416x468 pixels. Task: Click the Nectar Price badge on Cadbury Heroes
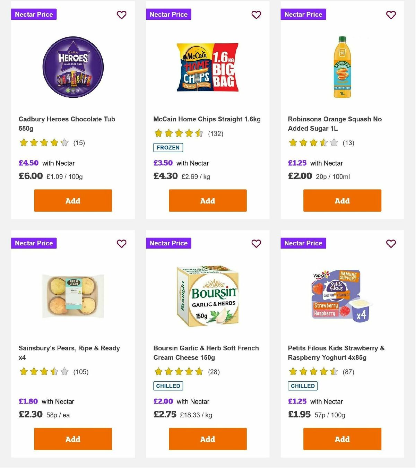point(34,14)
